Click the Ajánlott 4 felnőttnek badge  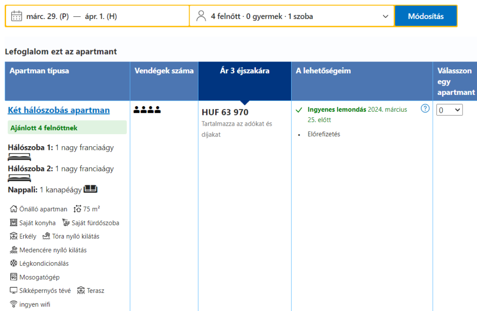pyautogui.click(x=67, y=128)
